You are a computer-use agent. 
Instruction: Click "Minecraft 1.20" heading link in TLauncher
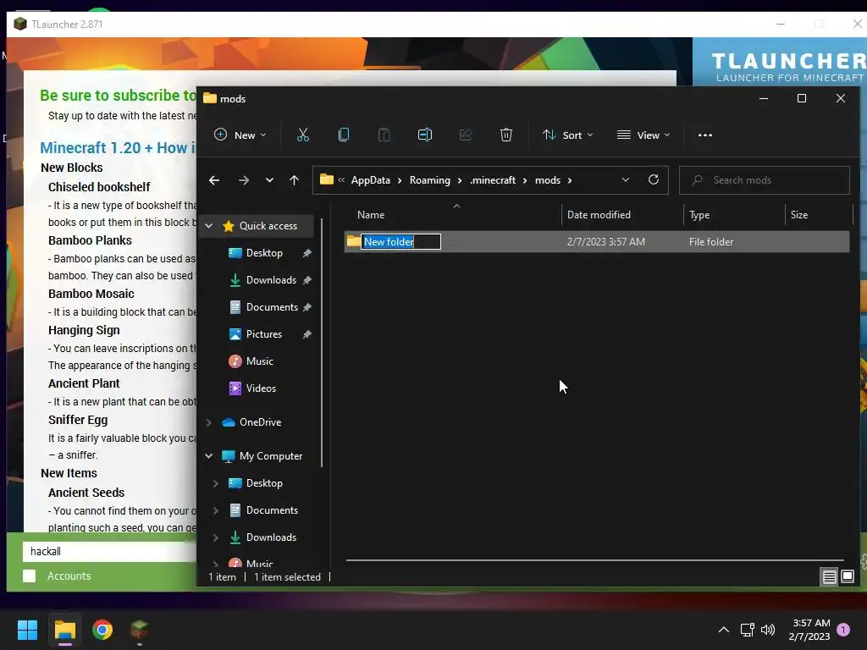(91, 147)
